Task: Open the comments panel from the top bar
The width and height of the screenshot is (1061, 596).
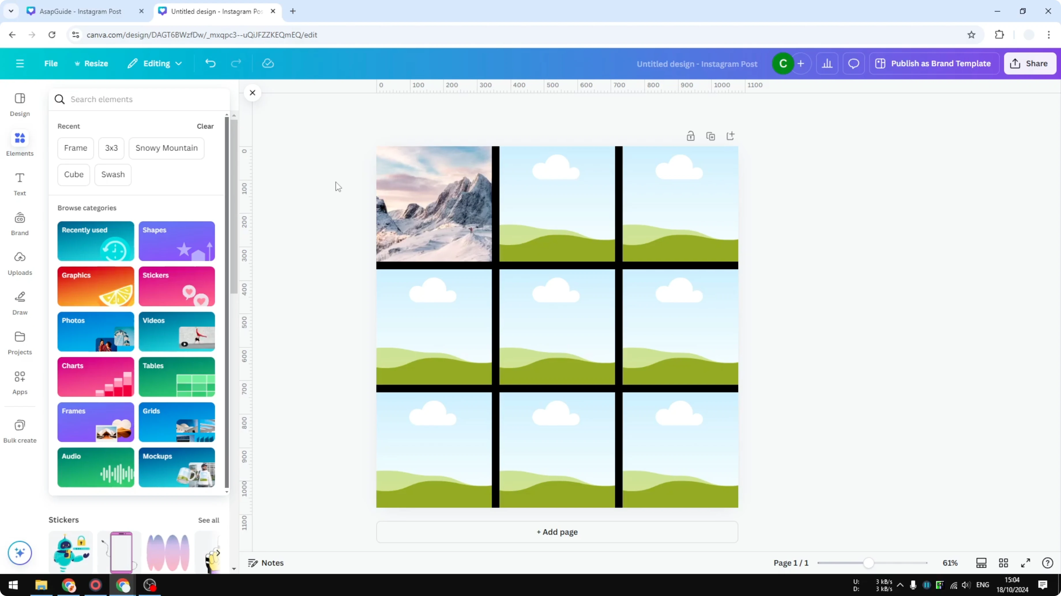Action: pyautogui.click(x=853, y=63)
